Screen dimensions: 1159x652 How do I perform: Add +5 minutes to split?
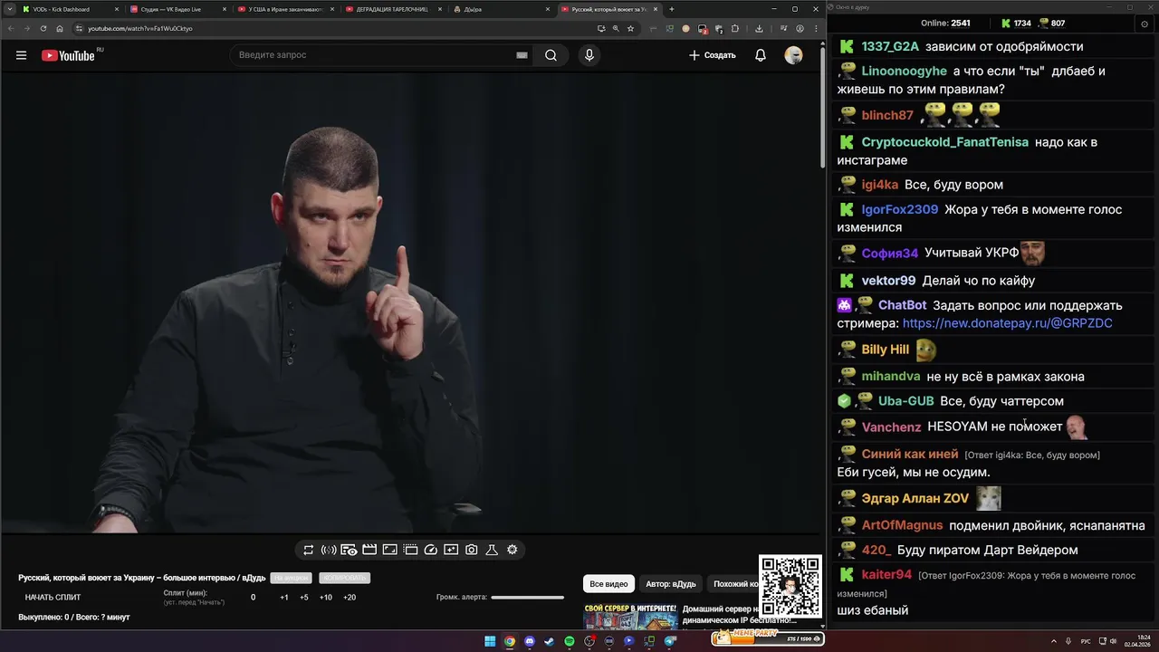[x=304, y=598]
